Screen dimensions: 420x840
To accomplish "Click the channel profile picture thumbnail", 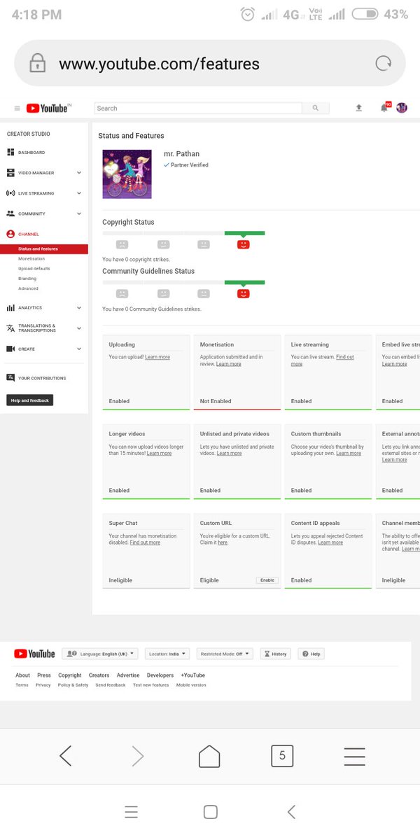I will coord(126,174).
